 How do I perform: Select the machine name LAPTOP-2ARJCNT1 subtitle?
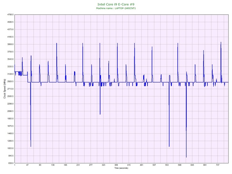pos(116,8)
